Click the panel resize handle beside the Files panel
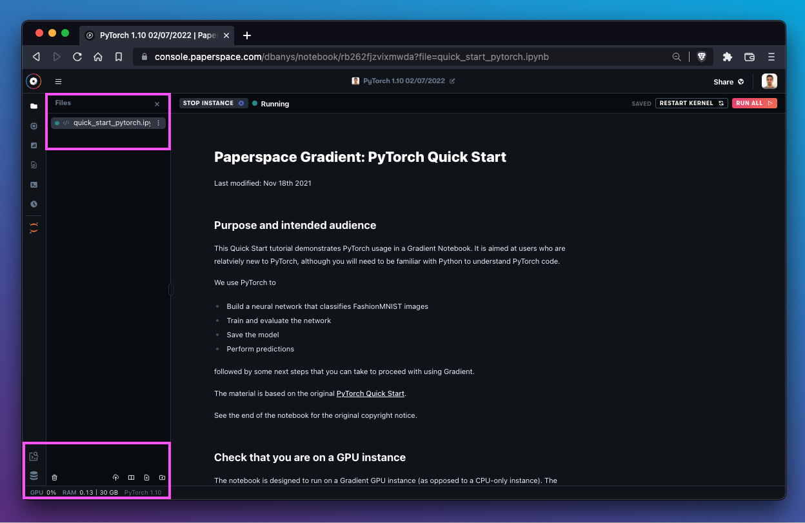This screenshot has width=805, height=523. (x=171, y=290)
